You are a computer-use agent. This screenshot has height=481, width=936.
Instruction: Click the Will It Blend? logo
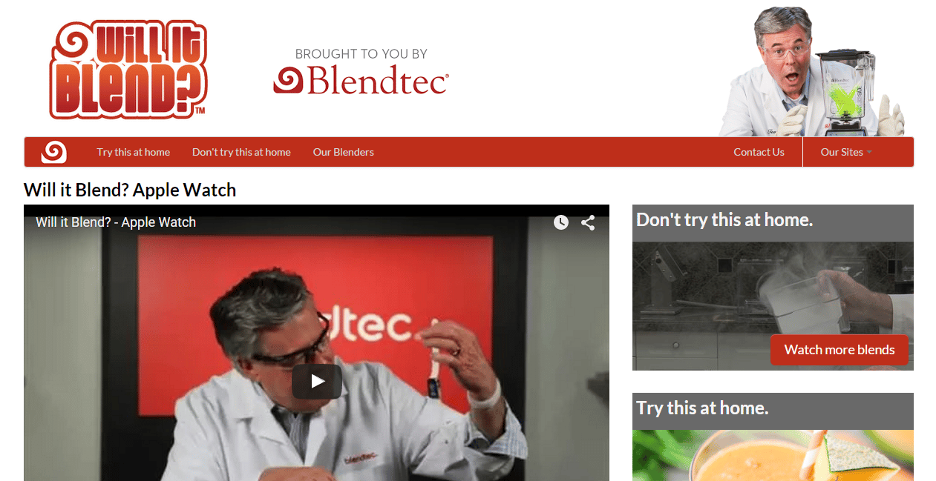pos(128,69)
